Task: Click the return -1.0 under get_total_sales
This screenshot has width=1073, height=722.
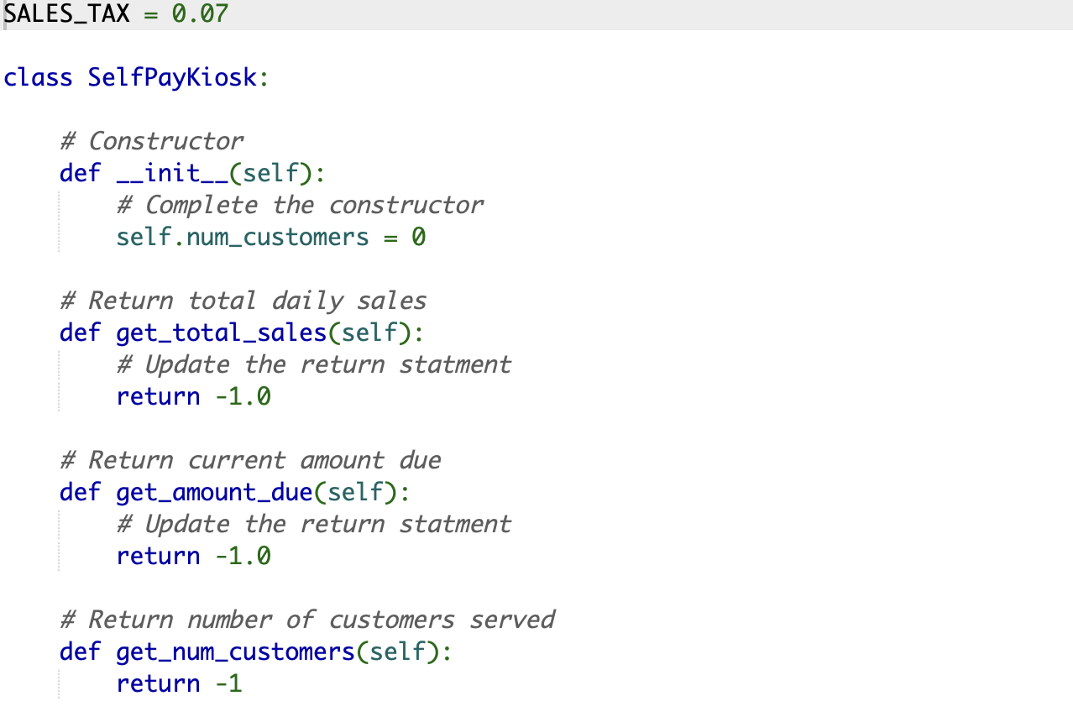Action: coord(194,397)
